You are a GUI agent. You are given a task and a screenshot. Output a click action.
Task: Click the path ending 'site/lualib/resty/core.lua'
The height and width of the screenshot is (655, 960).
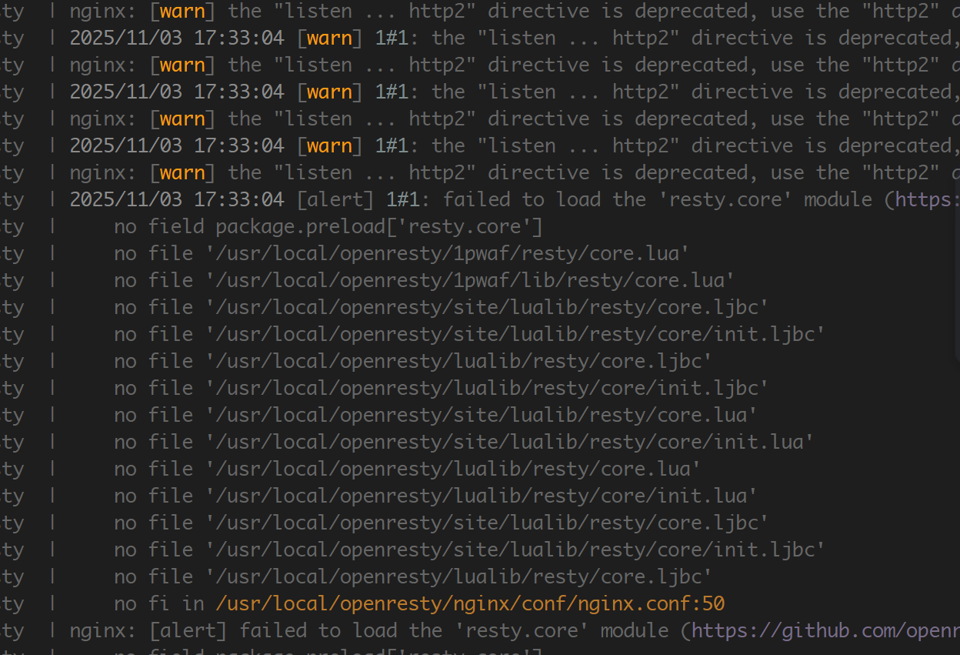point(481,415)
